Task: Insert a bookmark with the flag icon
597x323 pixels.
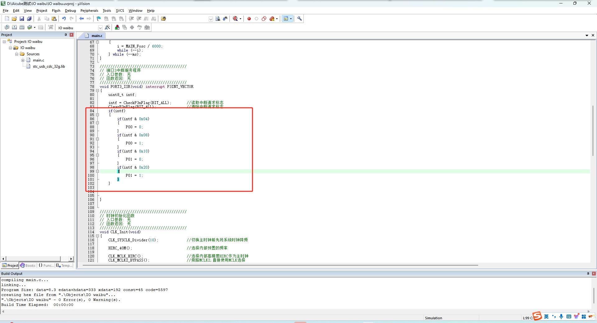Action: tap(99, 19)
